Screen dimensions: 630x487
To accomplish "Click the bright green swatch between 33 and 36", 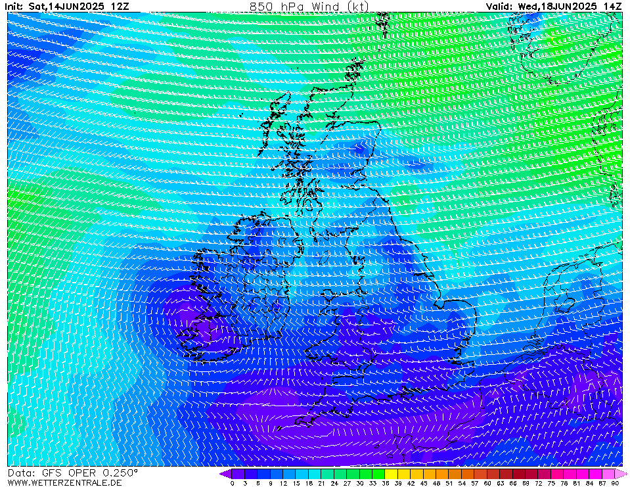I will pos(379,474).
